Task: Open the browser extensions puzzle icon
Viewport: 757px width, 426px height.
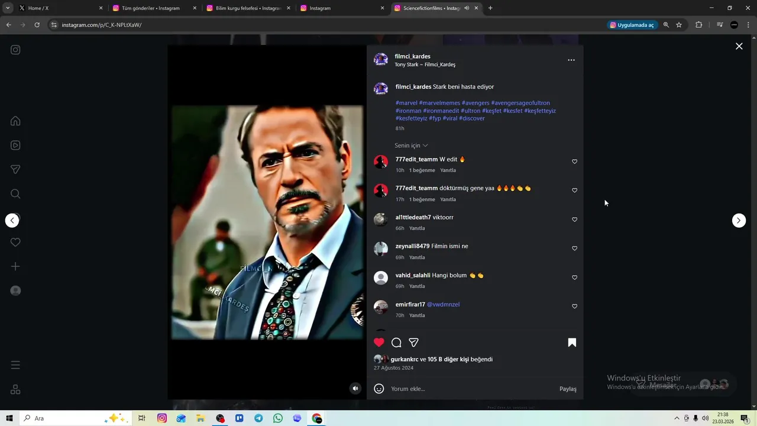Action: (698, 25)
